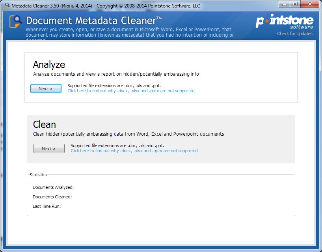Minimize the Metadata Cleaner window
Viewport: 322px width, 252px height.
point(285,4)
